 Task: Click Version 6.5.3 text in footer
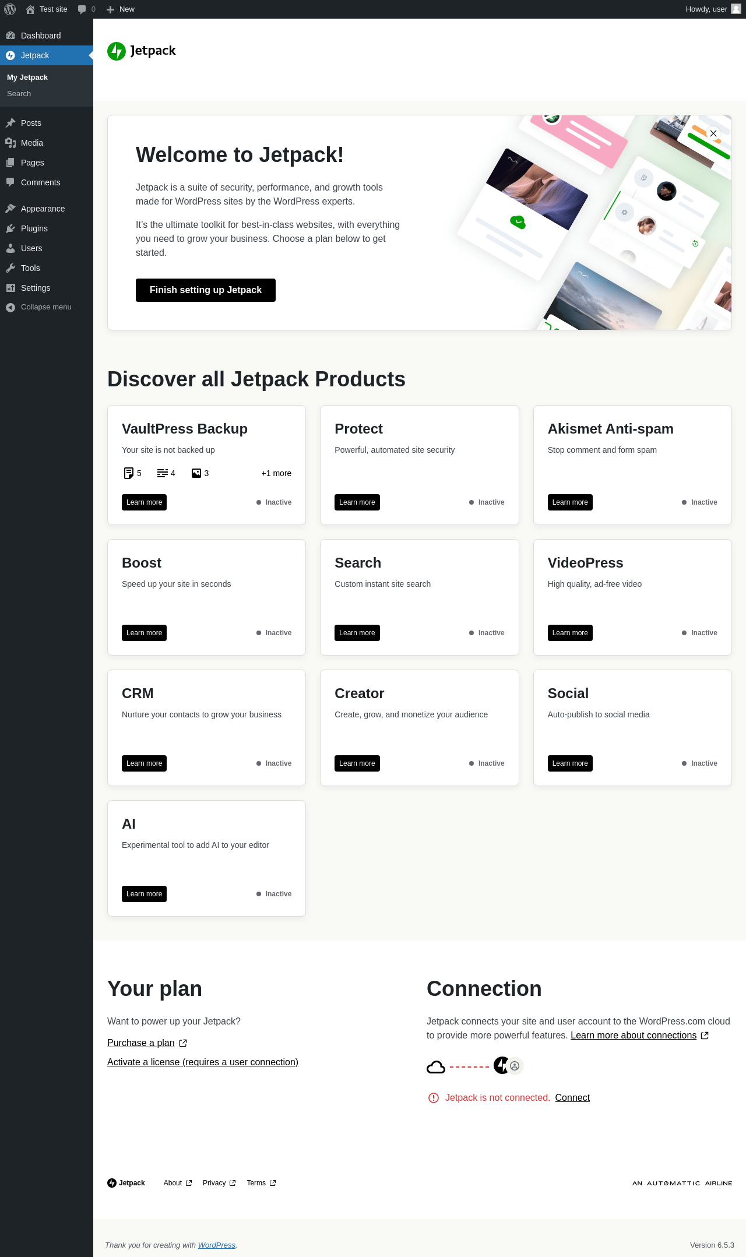(x=712, y=1245)
